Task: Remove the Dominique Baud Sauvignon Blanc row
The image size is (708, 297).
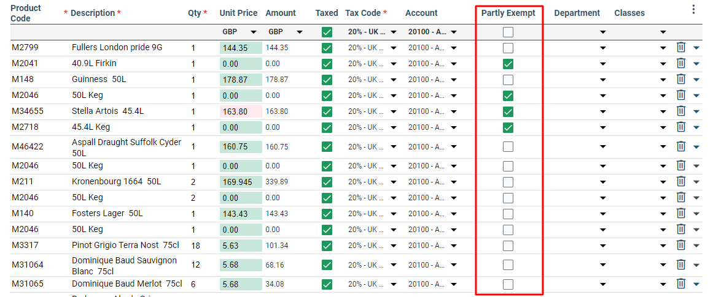Action: [682, 265]
